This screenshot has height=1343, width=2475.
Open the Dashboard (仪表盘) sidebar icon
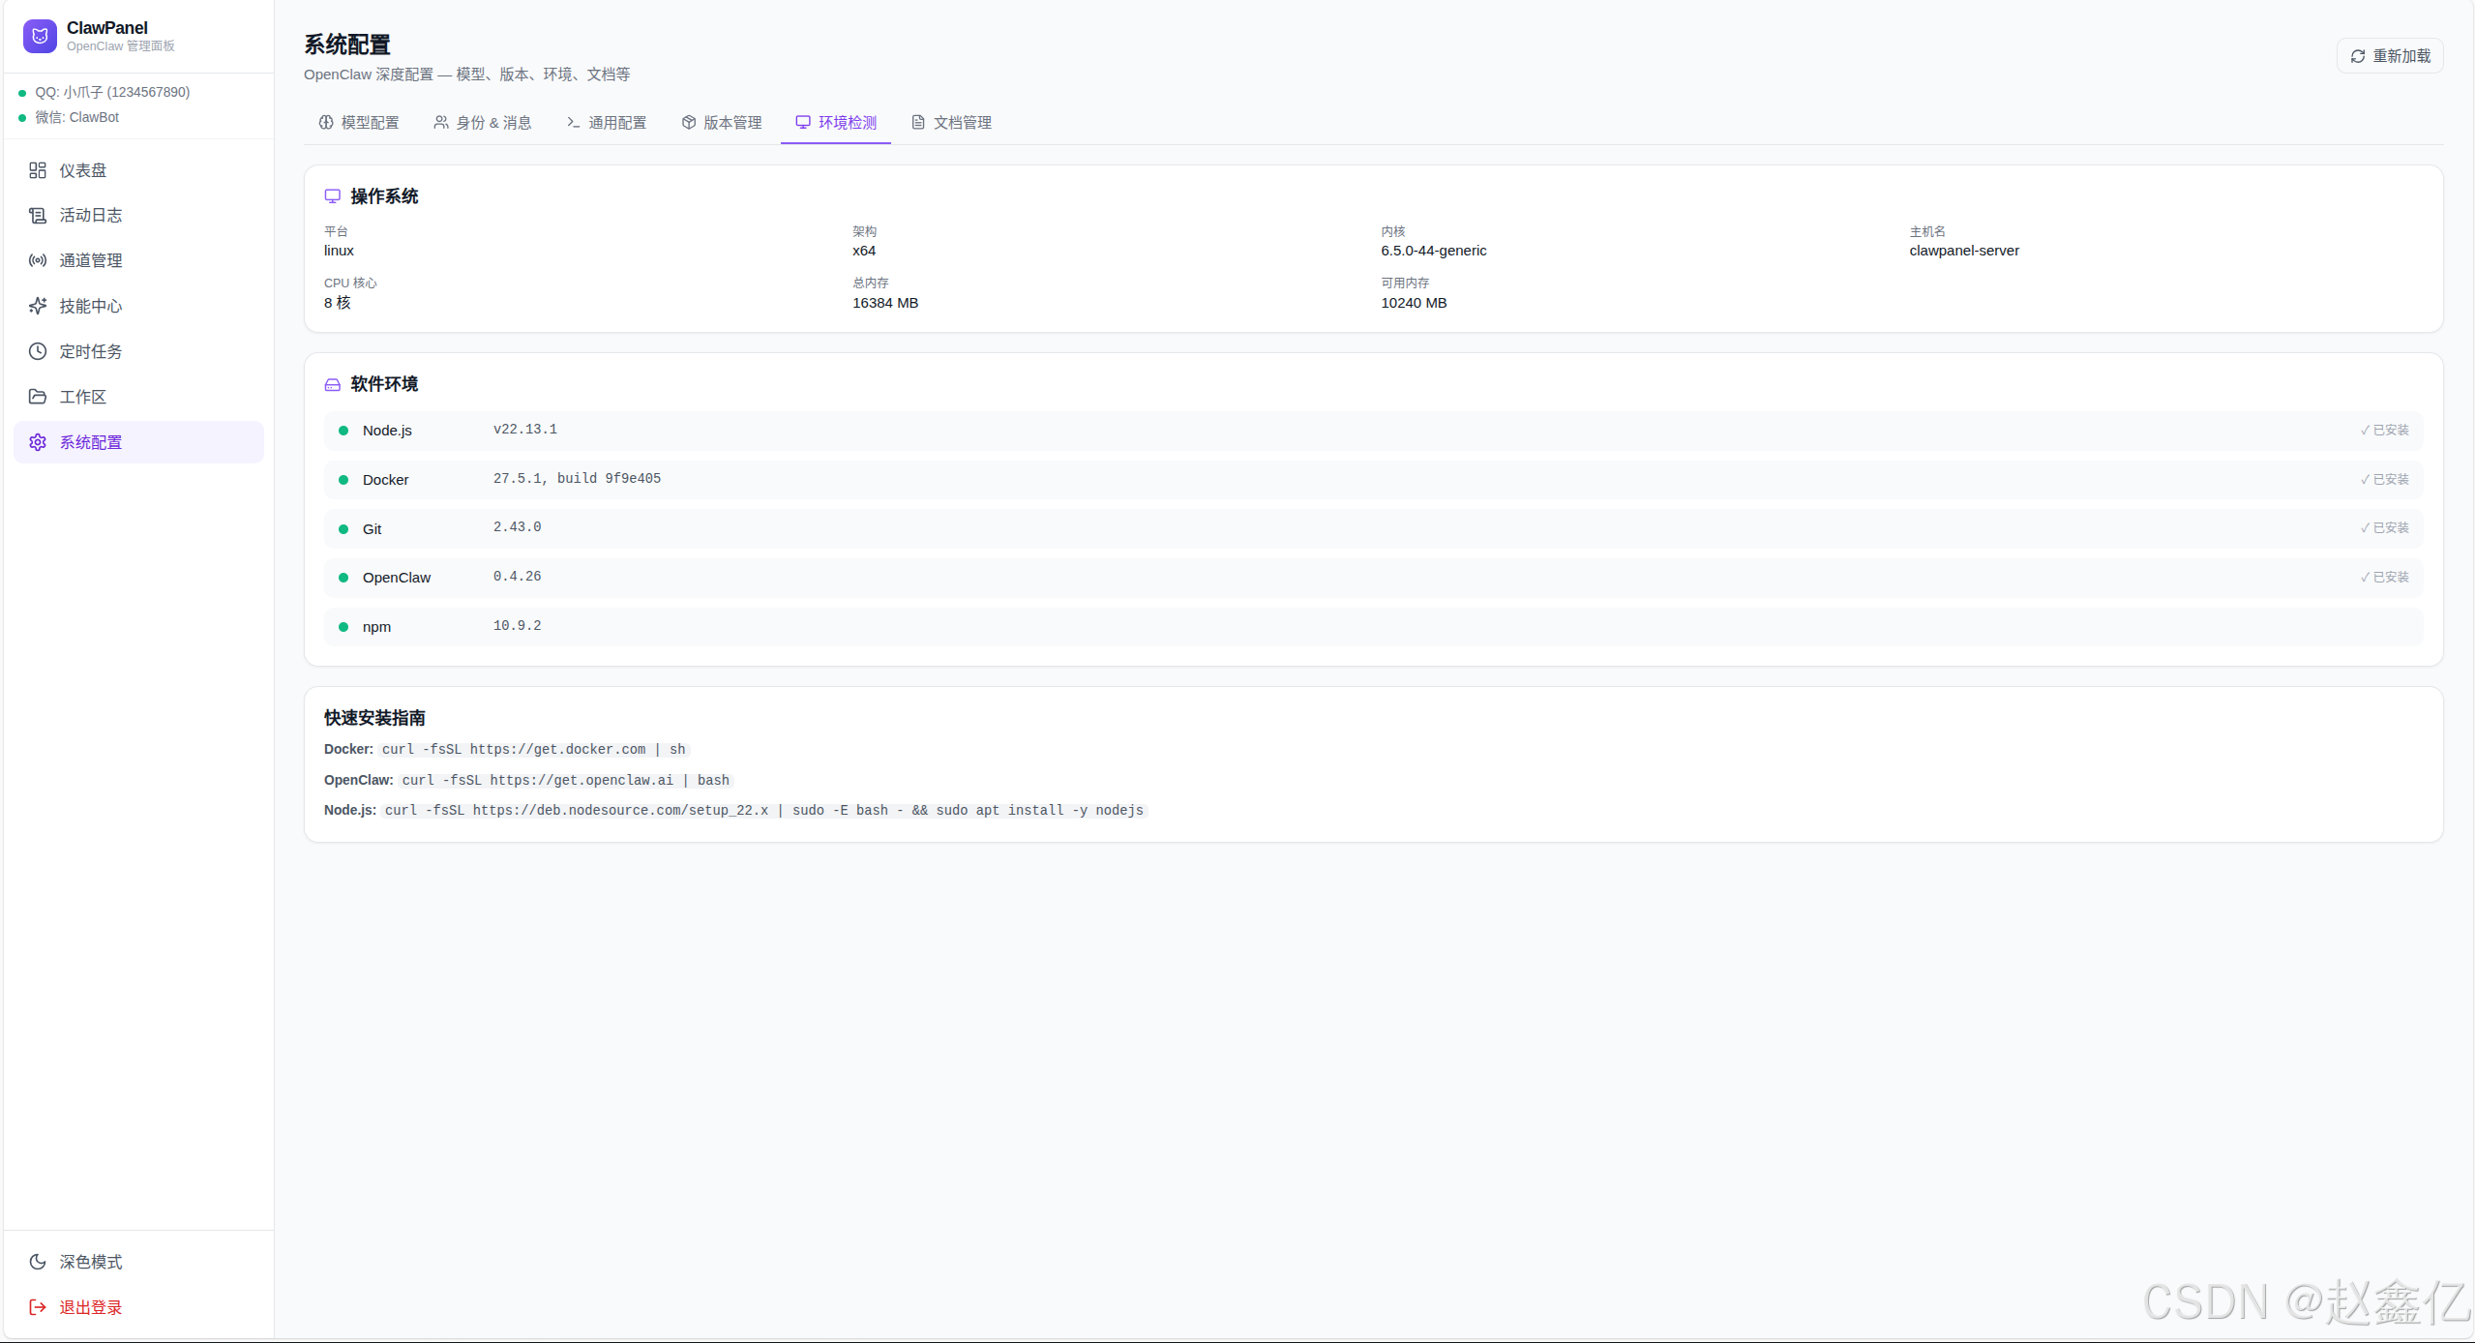38,170
